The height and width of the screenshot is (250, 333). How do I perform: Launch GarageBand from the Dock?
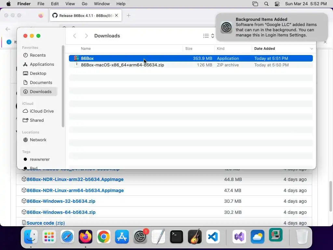coord(195,237)
